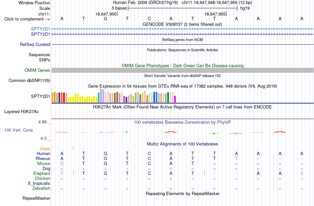
Task: Click the orange Gaps row label
Action: click(45, 149)
